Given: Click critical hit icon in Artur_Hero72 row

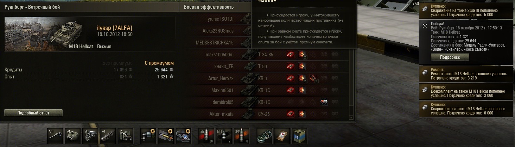Looking at the screenshot, I should [313, 78].
